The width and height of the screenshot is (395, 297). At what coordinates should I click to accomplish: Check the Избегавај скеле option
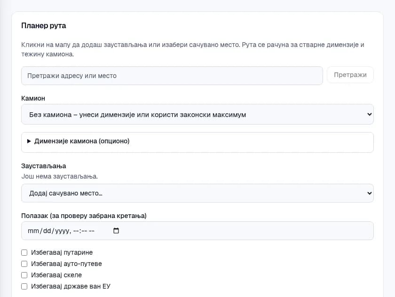click(x=24, y=275)
